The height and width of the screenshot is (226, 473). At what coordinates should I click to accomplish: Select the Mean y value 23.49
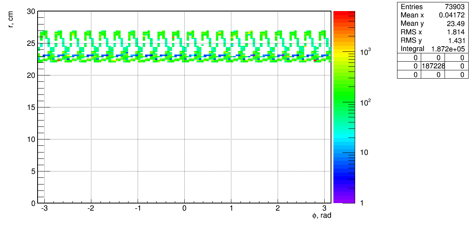[x=456, y=23]
